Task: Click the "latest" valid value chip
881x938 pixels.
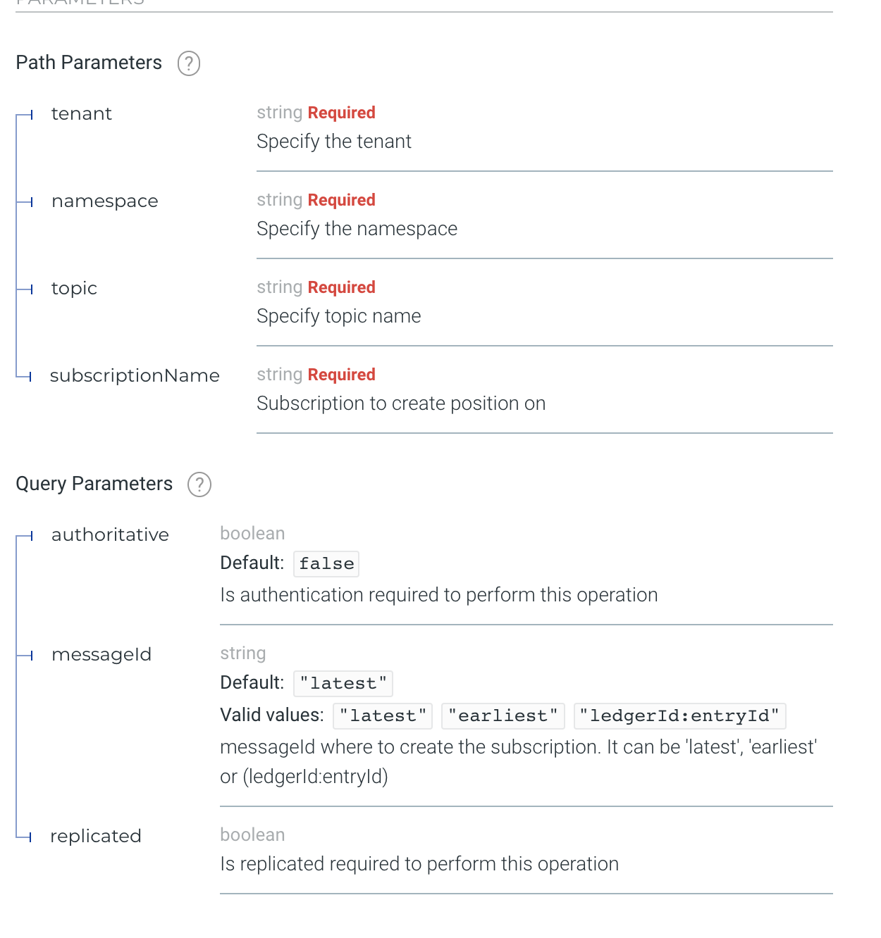Action: click(x=383, y=716)
